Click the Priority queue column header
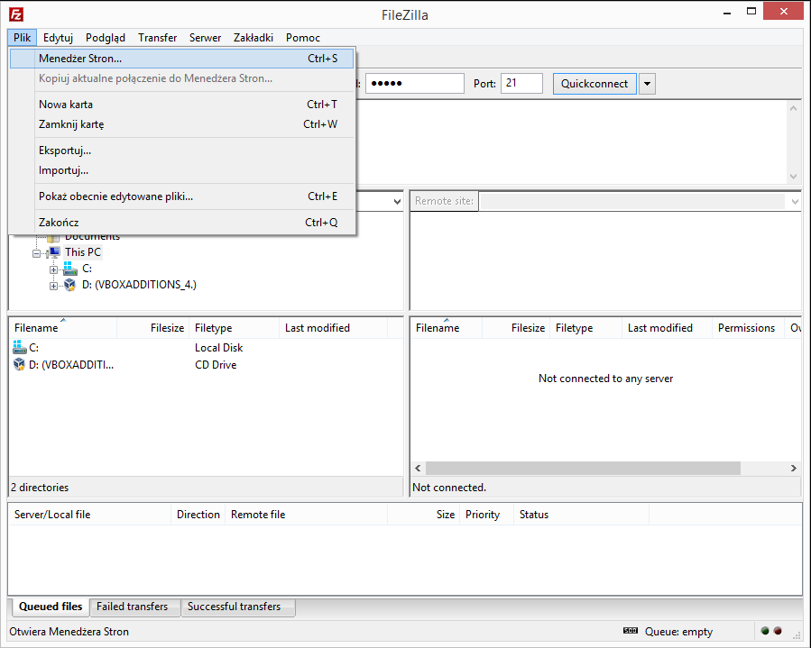This screenshot has width=811, height=648. 487,515
